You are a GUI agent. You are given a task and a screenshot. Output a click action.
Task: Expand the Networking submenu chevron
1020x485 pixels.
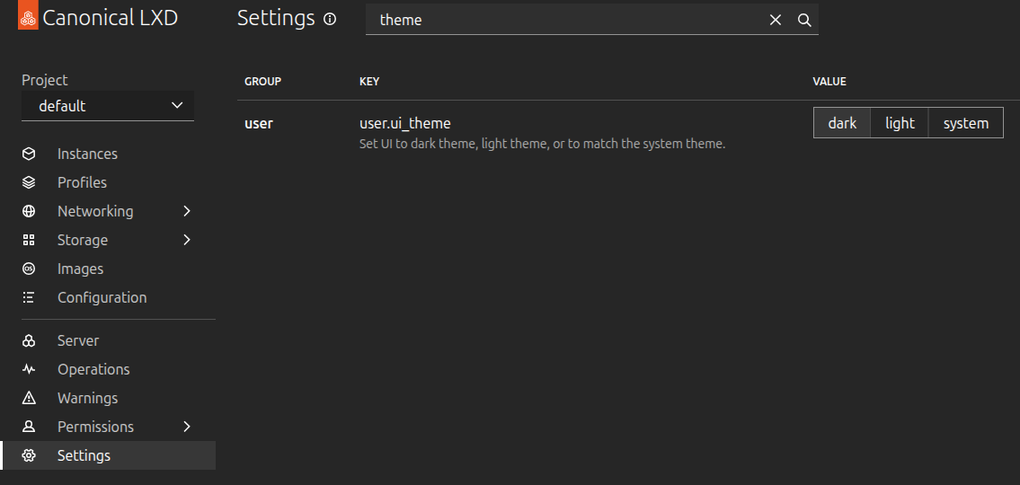click(x=187, y=211)
